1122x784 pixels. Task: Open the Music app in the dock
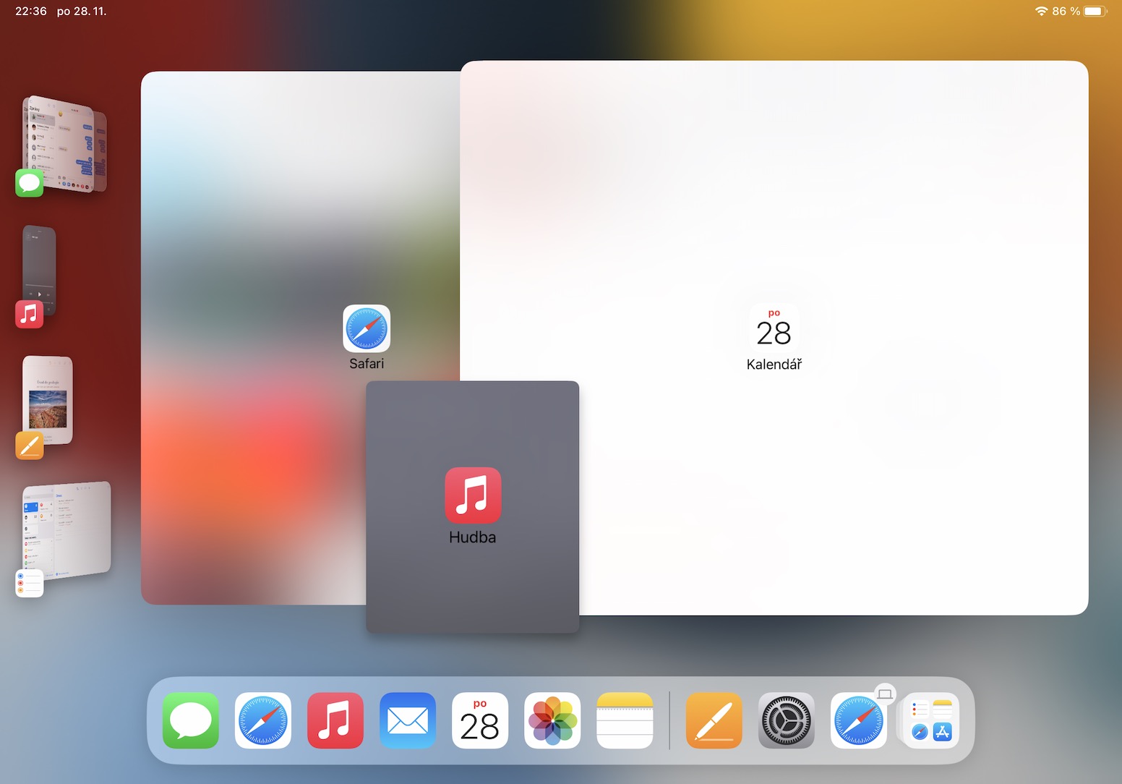pos(335,720)
